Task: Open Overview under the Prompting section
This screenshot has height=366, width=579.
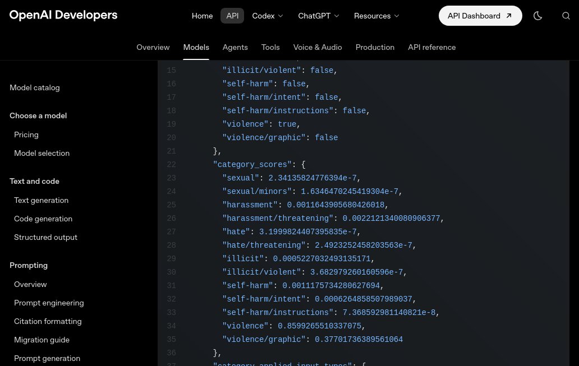Action: [30, 285]
